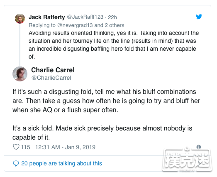Click Jack Rafferty's tweet text about hero fold

click(114, 45)
